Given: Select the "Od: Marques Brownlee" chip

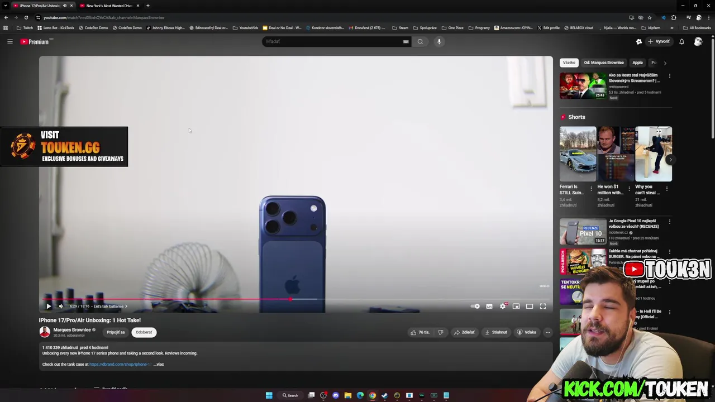Looking at the screenshot, I should [604, 63].
